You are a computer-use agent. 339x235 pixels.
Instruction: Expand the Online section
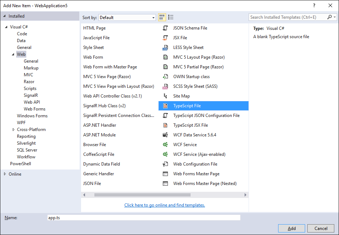(x=5, y=174)
